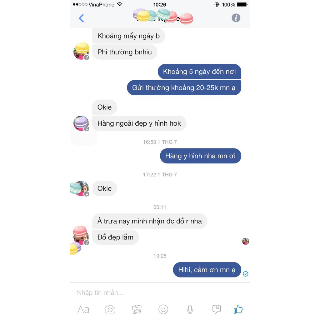Image resolution: width=320 pixels, height=320 pixels.
Task: Tap message 'Gửi thường khoảng 20-25k mn ạ'
Action: [184, 88]
